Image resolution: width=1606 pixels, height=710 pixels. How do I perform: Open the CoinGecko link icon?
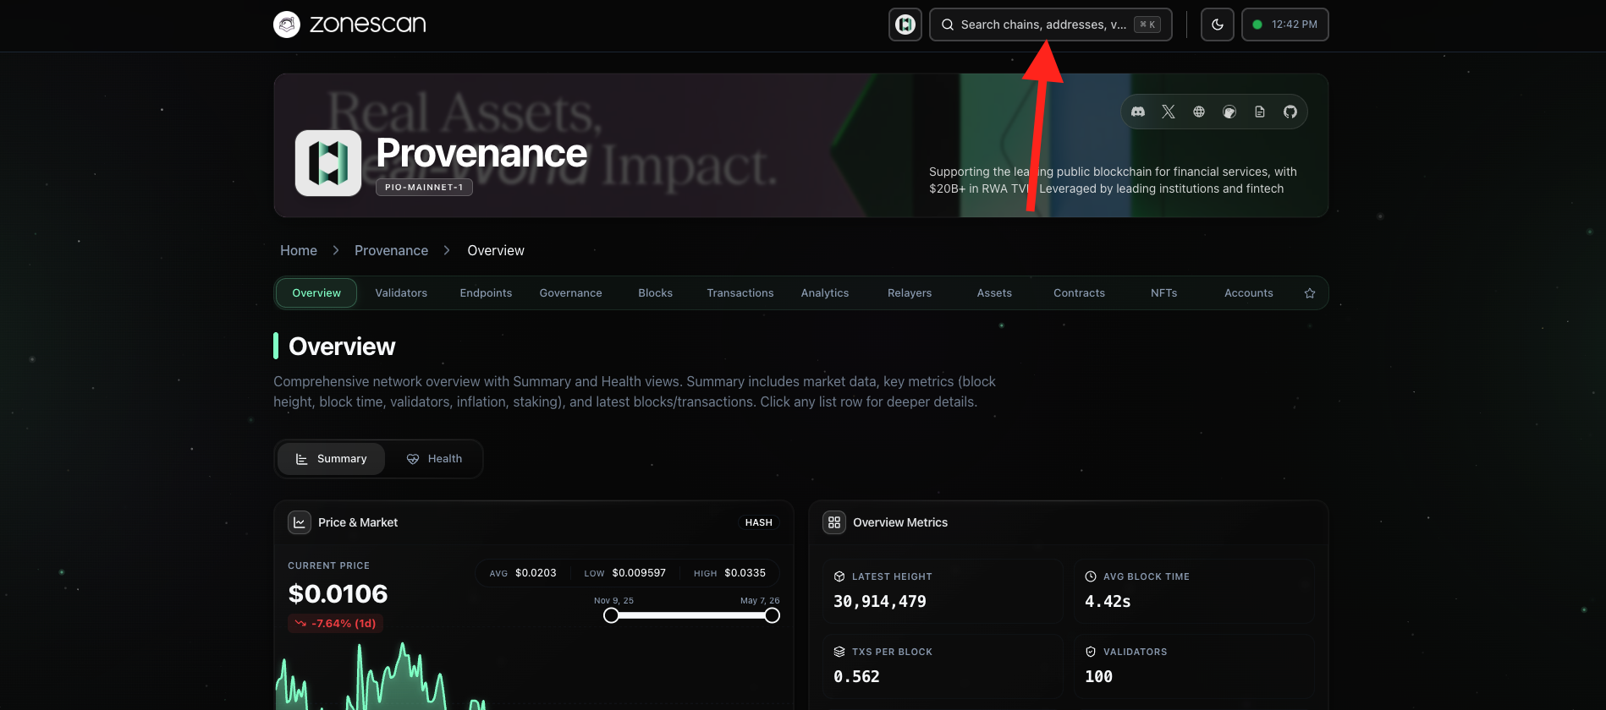point(1229,112)
